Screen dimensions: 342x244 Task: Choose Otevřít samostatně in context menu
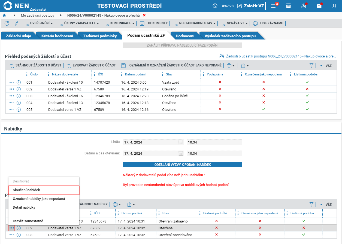coord(44,221)
